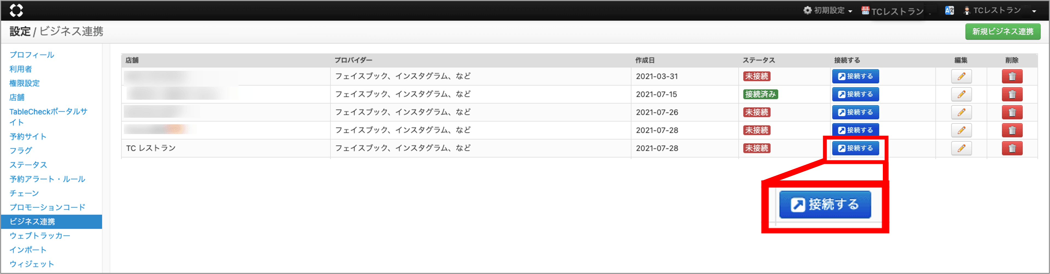
Task: Open プロフィール in the sidebar
Action: point(32,55)
